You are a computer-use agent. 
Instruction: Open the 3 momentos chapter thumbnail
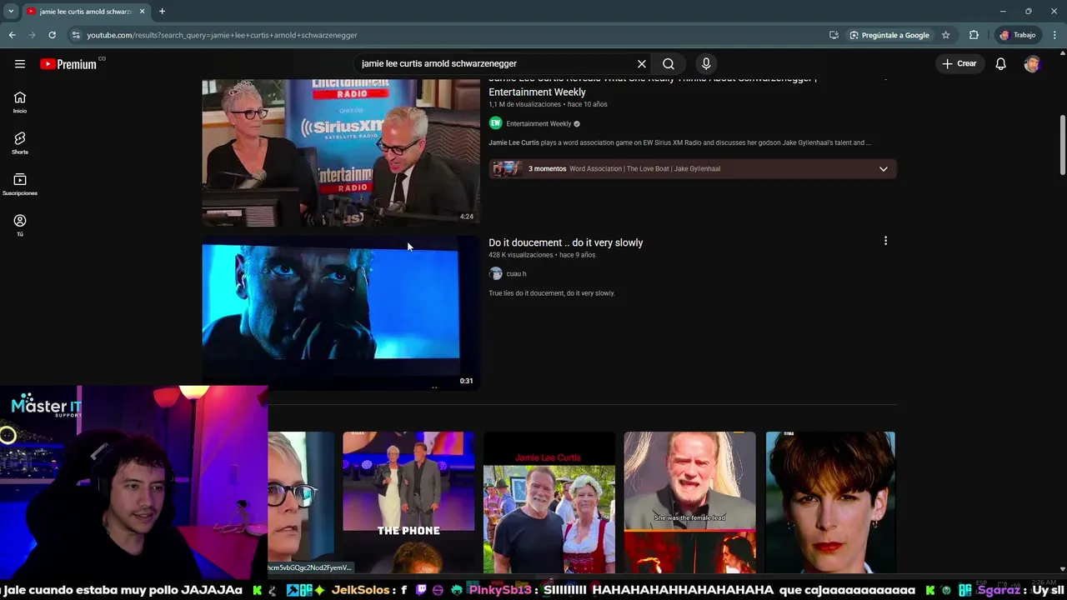[x=506, y=168]
